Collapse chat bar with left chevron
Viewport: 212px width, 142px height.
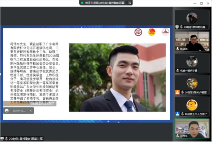pos(31,111)
